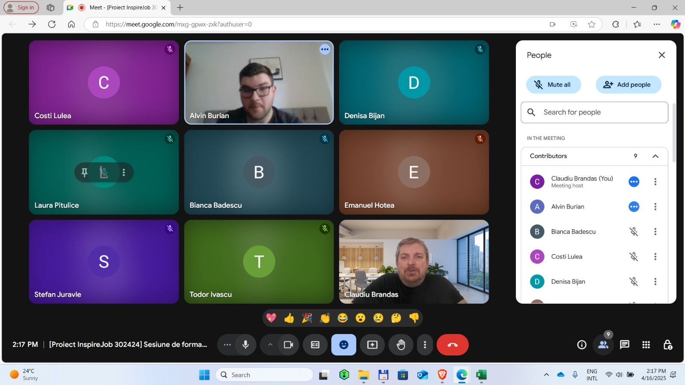Image resolution: width=685 pixels, height=385 pixels.
Task: Send thumbs down reaction
Action: pos(414,318)
